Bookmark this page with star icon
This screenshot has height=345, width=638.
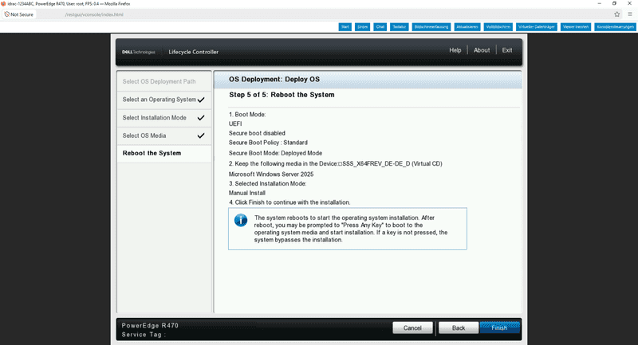tap(616, 14)
